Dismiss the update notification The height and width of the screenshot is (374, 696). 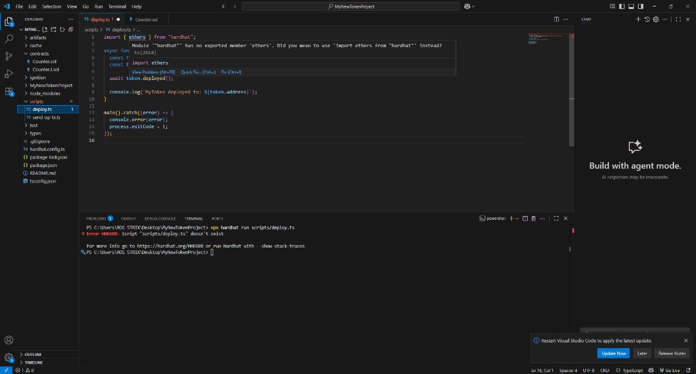(x=686, y=340)
